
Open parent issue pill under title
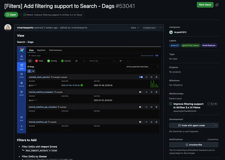click(x=53, y=15)
